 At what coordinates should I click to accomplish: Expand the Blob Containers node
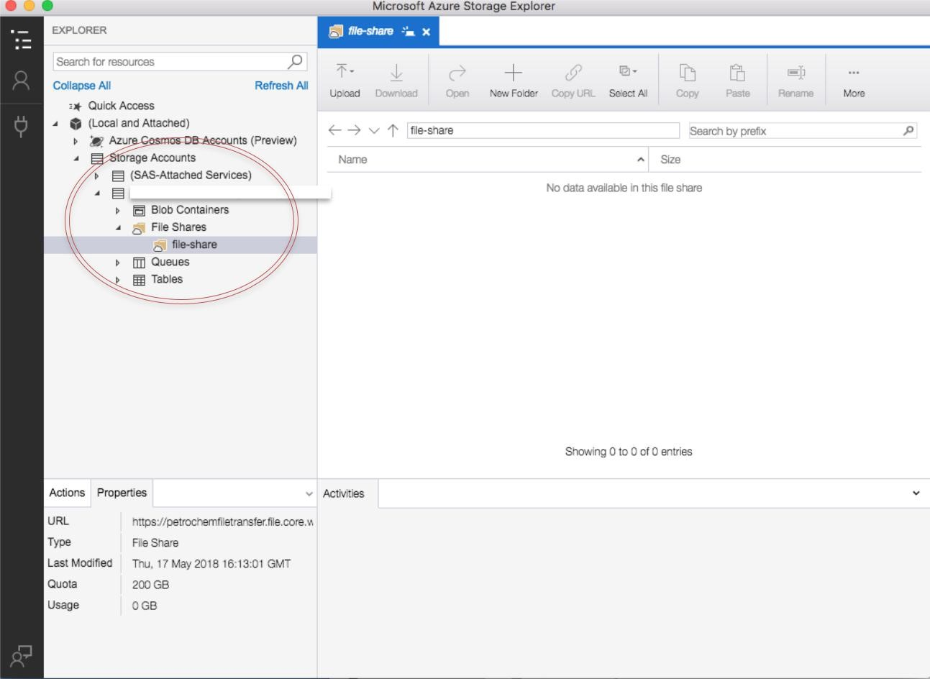pyautogui.click(x=118, y=211)
